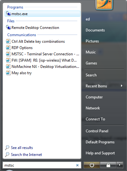Select the Communications group header

(x=22, y=35)
